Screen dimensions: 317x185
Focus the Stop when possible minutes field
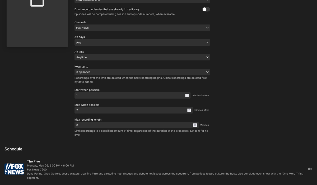pos(130,110)
